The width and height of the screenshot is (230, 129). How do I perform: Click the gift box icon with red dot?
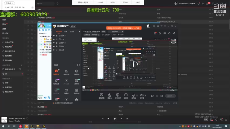pos(155,33)
